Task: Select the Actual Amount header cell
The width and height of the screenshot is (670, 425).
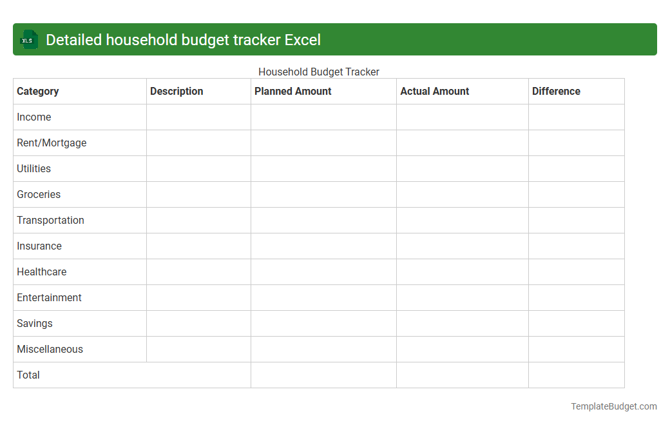Action: click(435, 91)
